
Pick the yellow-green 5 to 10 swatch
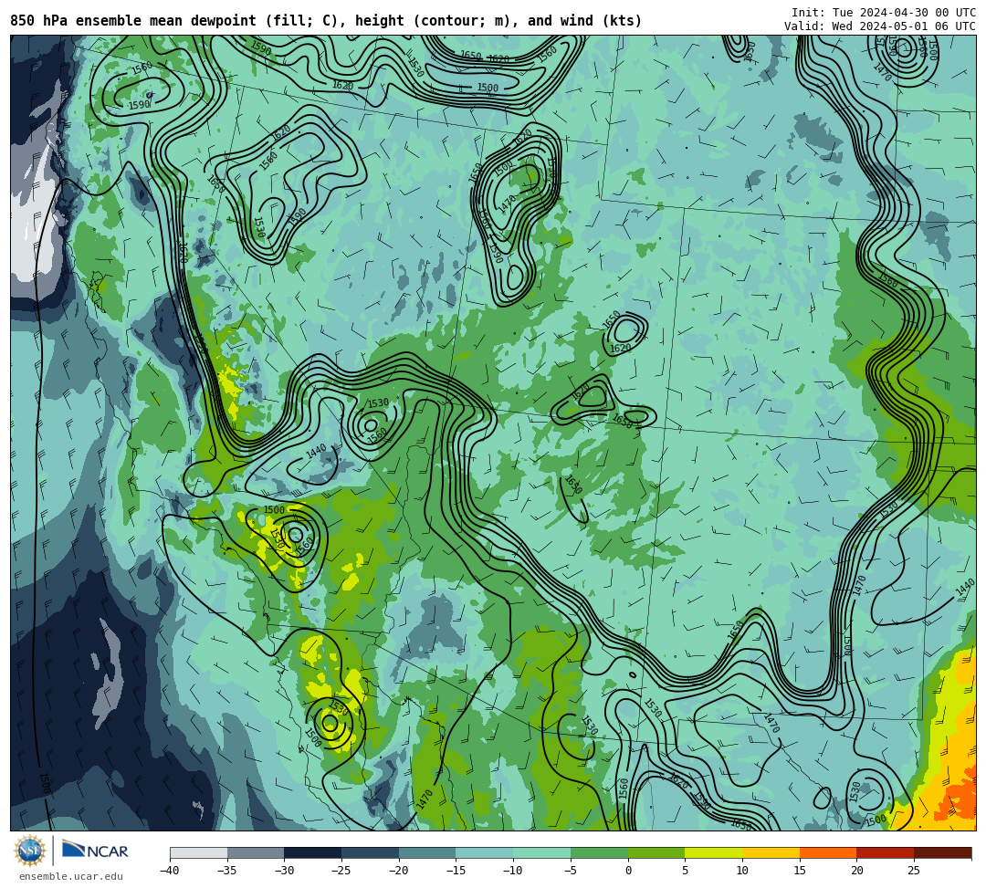tap(713, 852)
